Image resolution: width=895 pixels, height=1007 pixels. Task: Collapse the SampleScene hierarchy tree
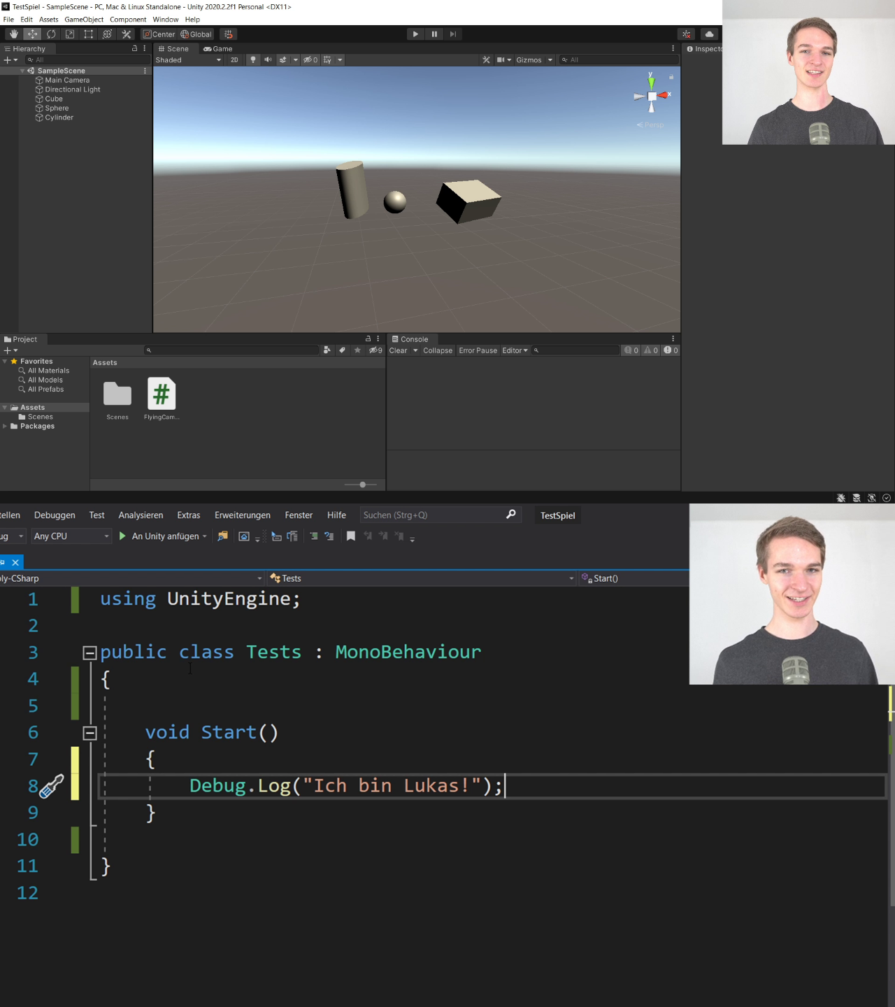tap(22, 71)
